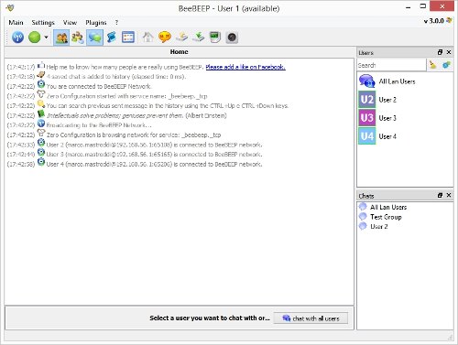This screenshot has height=345, width=458.
Task: Focus the Search field in Users panel
Action: (391, 65)
